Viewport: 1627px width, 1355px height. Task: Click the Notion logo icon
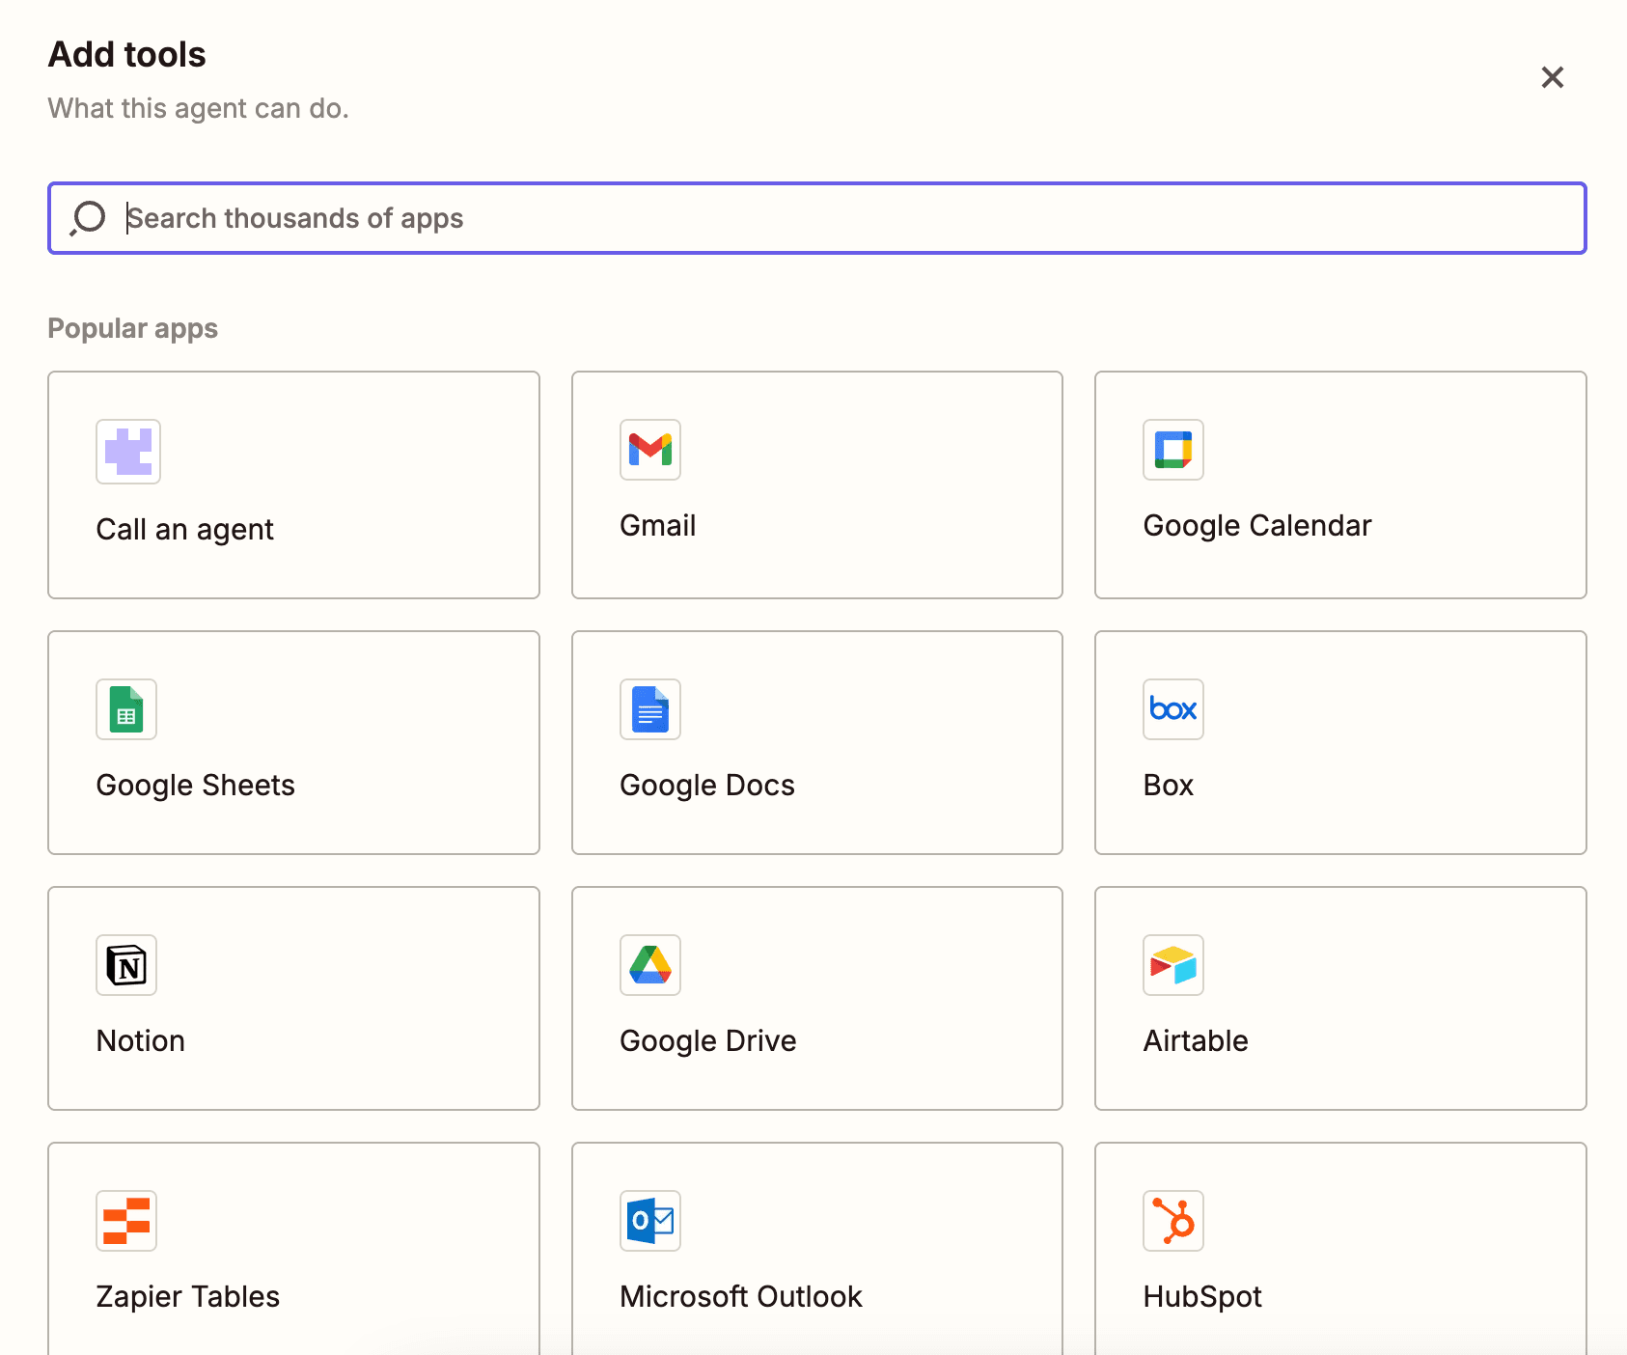tap(126, 965)
